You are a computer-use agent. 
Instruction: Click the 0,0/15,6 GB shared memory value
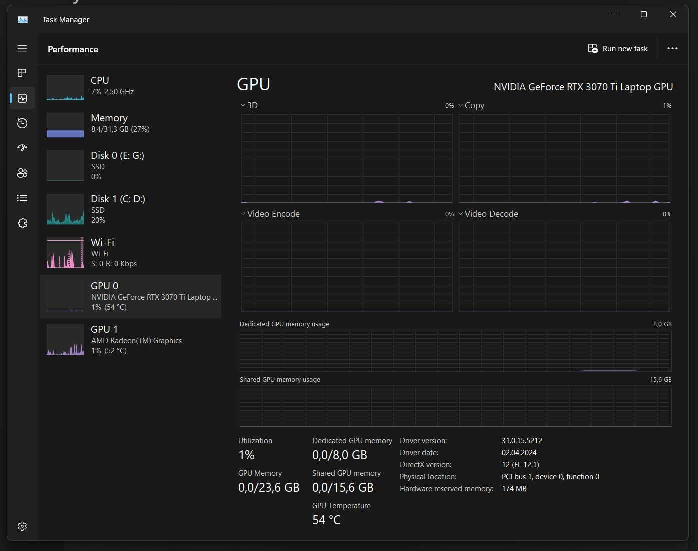pos(343,488)
